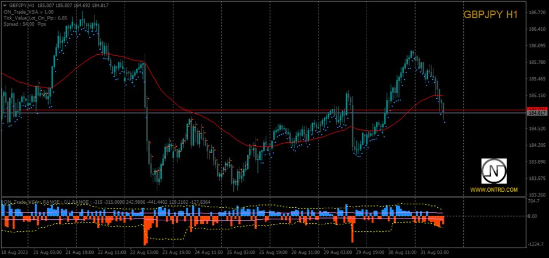
Task: Click the '30 Aug 11:00' time label
Action: [x=403, y=251]
